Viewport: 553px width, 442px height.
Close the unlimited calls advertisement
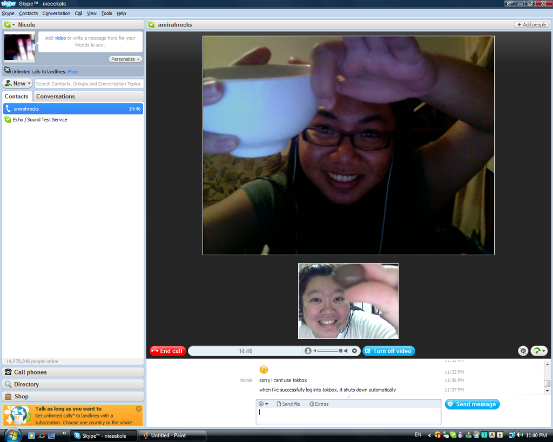pos(139,409)
